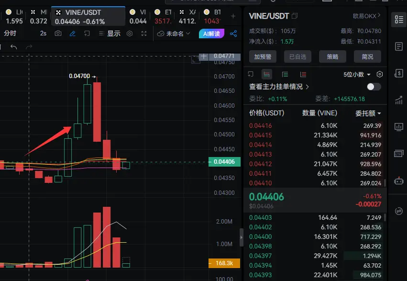
Task: Click the 价格(USDT) column header
Action: pyautogui.click(x=266, y=113)
